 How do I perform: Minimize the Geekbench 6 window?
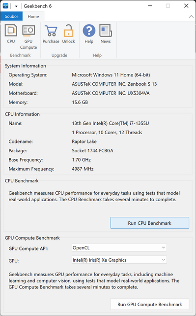pos(150,6)
